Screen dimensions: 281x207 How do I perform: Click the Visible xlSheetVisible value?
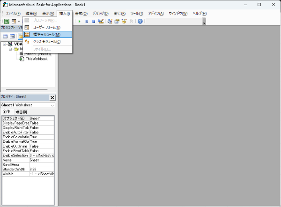click(x=42, y=174)
